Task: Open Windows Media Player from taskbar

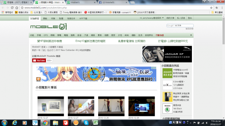Action: (x=25, y=123)
